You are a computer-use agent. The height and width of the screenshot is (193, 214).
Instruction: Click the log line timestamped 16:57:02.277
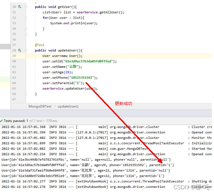(x=107, y=181)
